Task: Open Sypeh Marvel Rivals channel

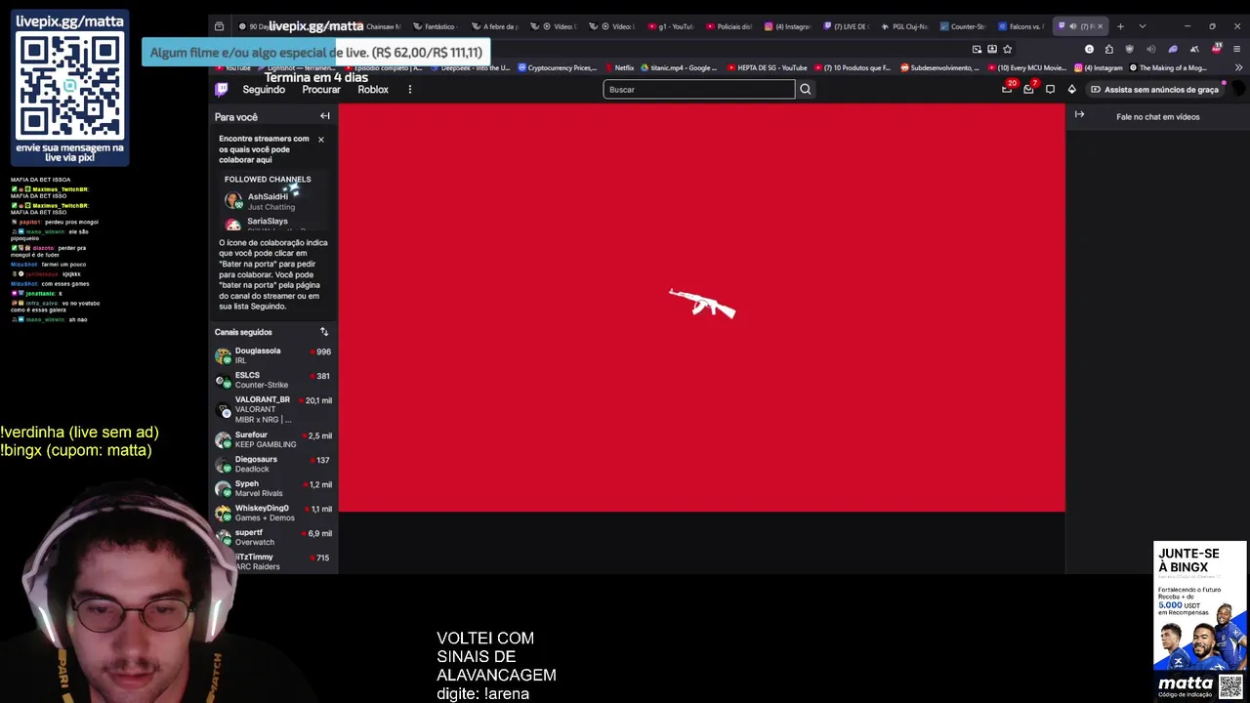Action: pos(273,488)
